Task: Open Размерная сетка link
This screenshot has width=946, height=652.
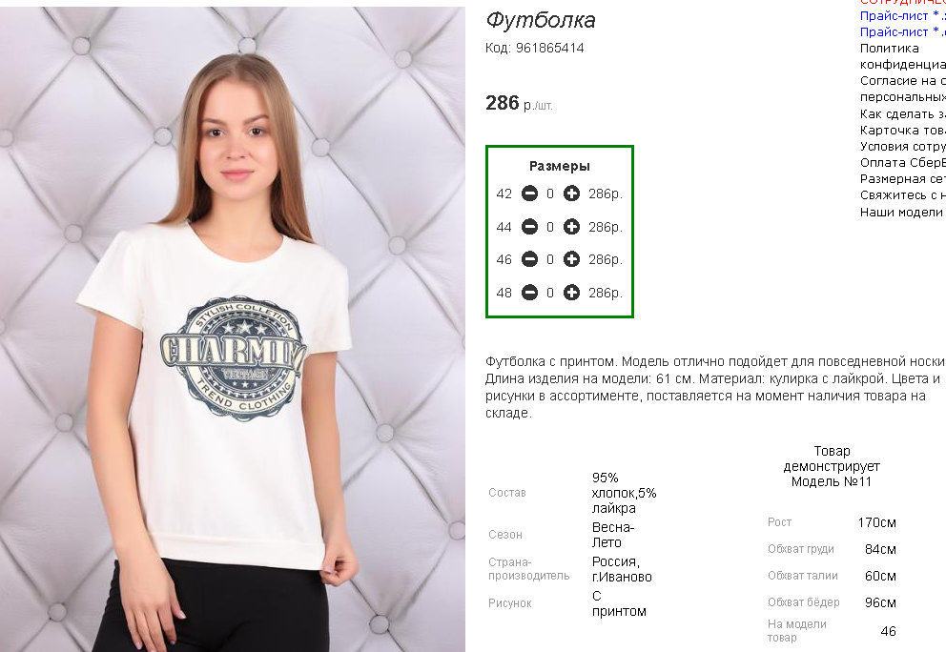Action: (902, 179)
